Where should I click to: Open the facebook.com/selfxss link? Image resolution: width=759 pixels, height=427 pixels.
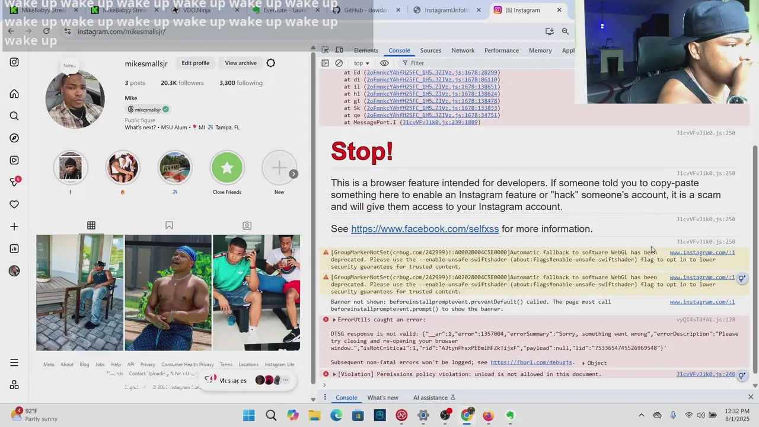tap(425, 229)
